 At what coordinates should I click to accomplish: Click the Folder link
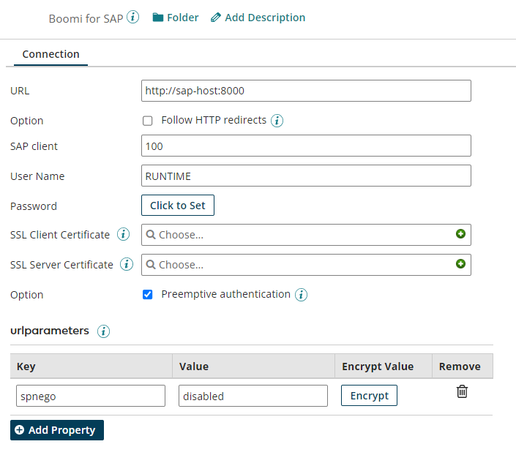[x=176, y=18]
